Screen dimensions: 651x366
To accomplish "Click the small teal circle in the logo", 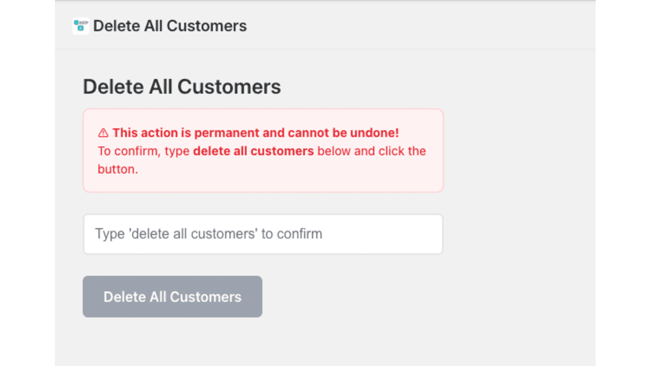I will coord(76,22).
